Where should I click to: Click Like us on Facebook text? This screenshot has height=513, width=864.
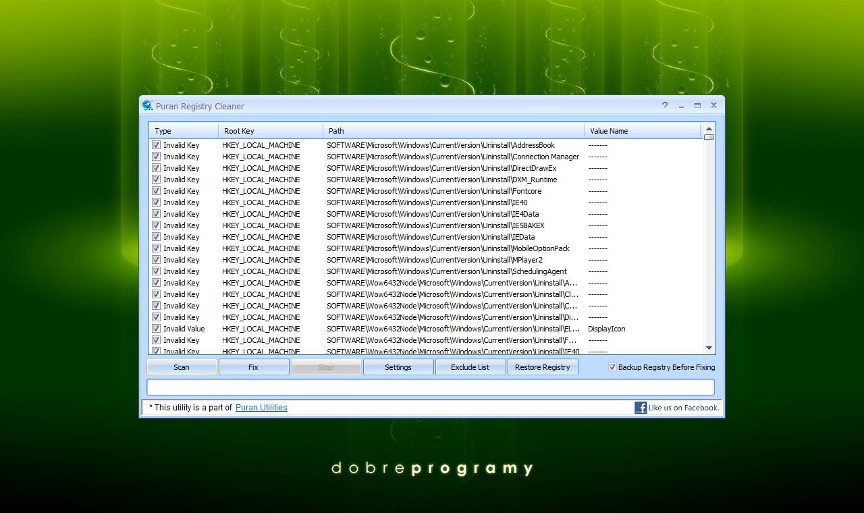(684, 408)
